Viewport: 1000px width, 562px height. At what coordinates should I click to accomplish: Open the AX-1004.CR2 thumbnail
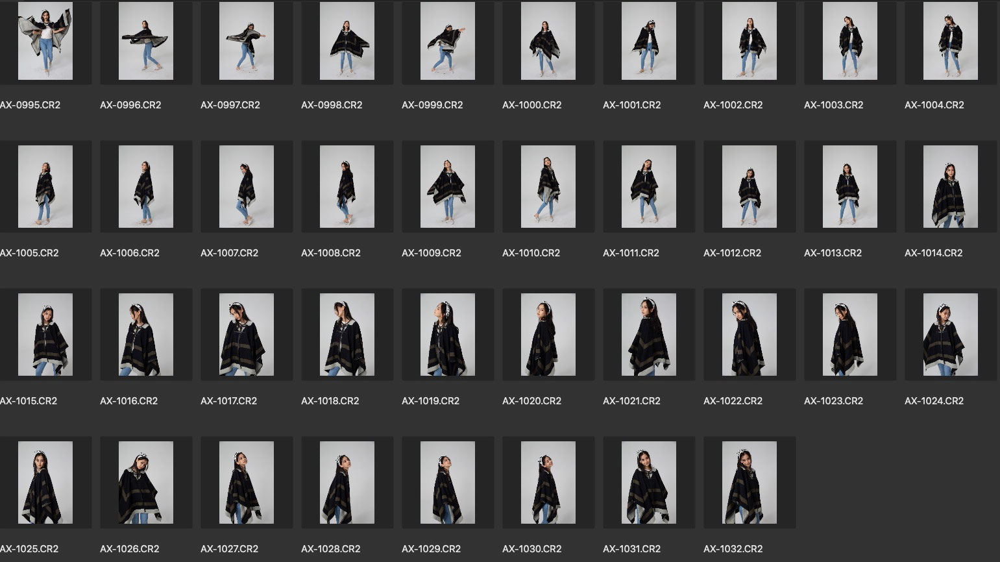point(950,41)
